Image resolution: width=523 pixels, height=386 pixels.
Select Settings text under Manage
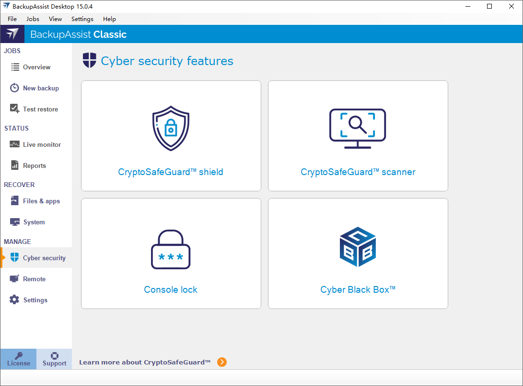(35, 300)
